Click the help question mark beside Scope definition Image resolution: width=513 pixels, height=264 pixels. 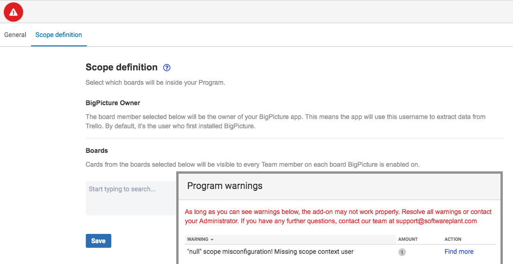167,68
